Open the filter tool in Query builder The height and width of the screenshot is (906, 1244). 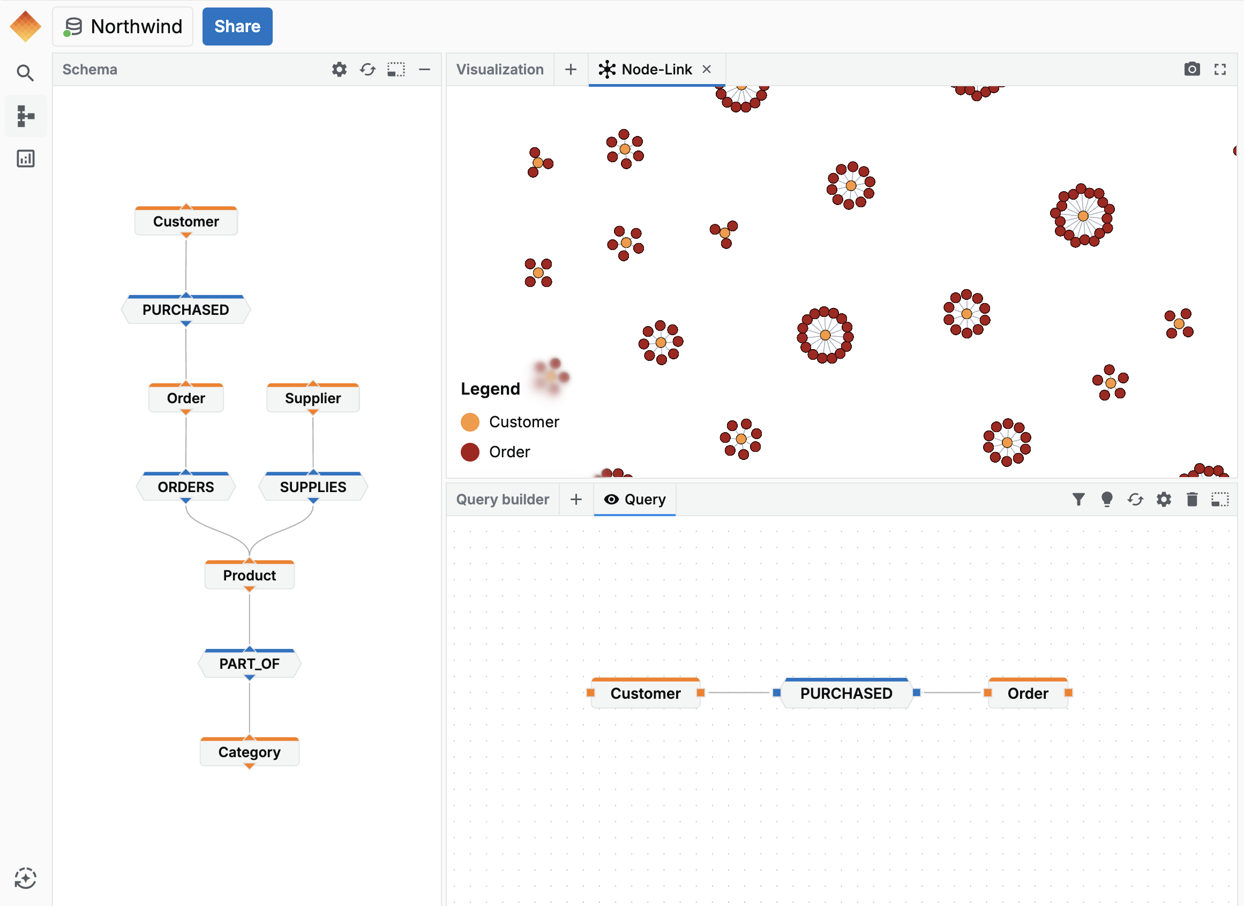pos(1079,500)
